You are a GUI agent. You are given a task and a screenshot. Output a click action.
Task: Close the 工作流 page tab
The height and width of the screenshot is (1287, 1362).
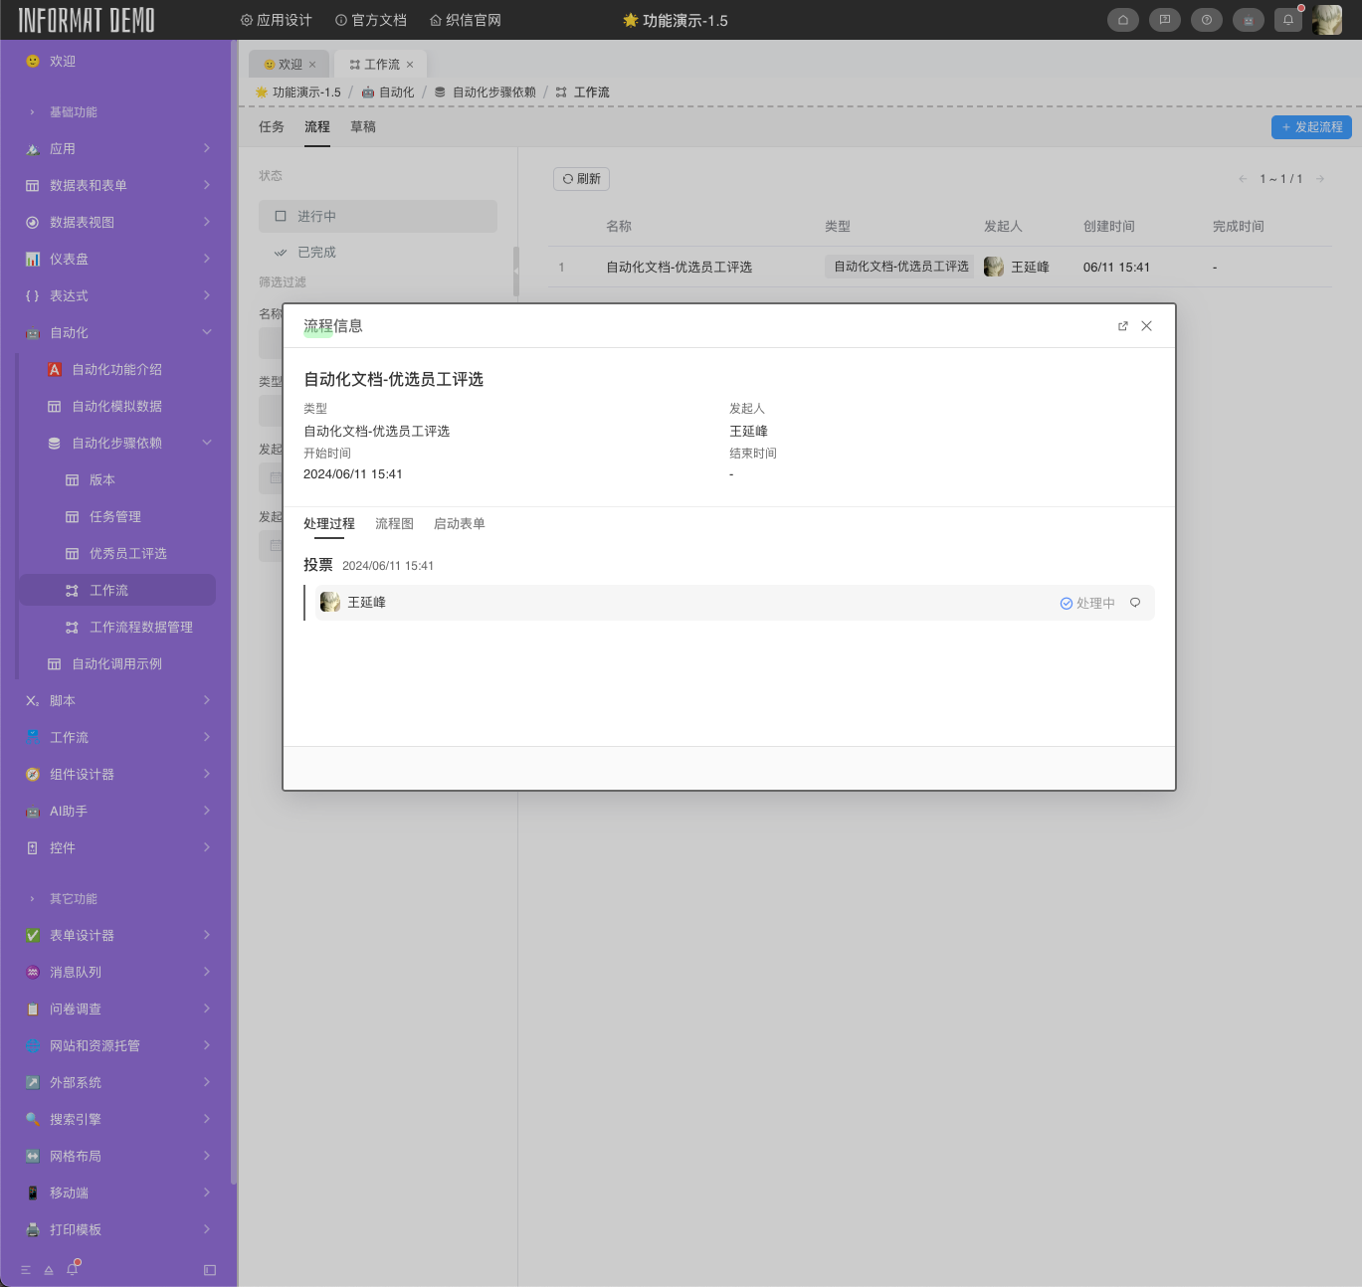(x=410, y=65)
